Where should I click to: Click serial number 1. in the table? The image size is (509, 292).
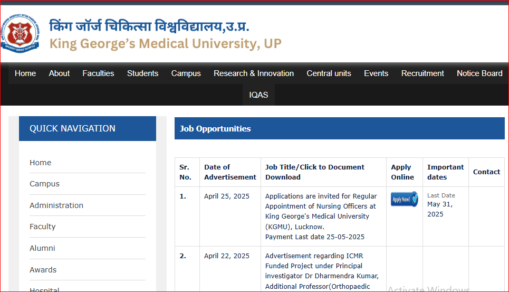[x=183, y=196]
